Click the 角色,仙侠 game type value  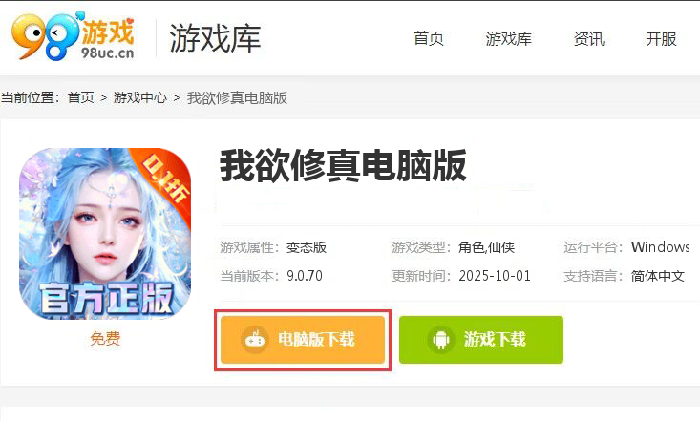486,247
